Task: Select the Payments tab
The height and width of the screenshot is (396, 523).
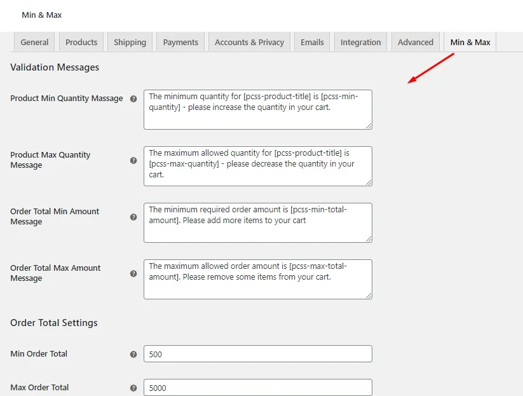Action: tap(180, 42)
